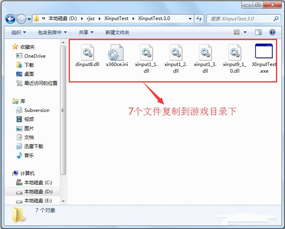285x229 pixels.
Task: Select the xinput9_1_0.dll file
Action: point(234,52)
